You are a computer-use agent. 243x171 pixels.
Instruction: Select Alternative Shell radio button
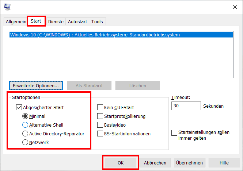(25, 125)
